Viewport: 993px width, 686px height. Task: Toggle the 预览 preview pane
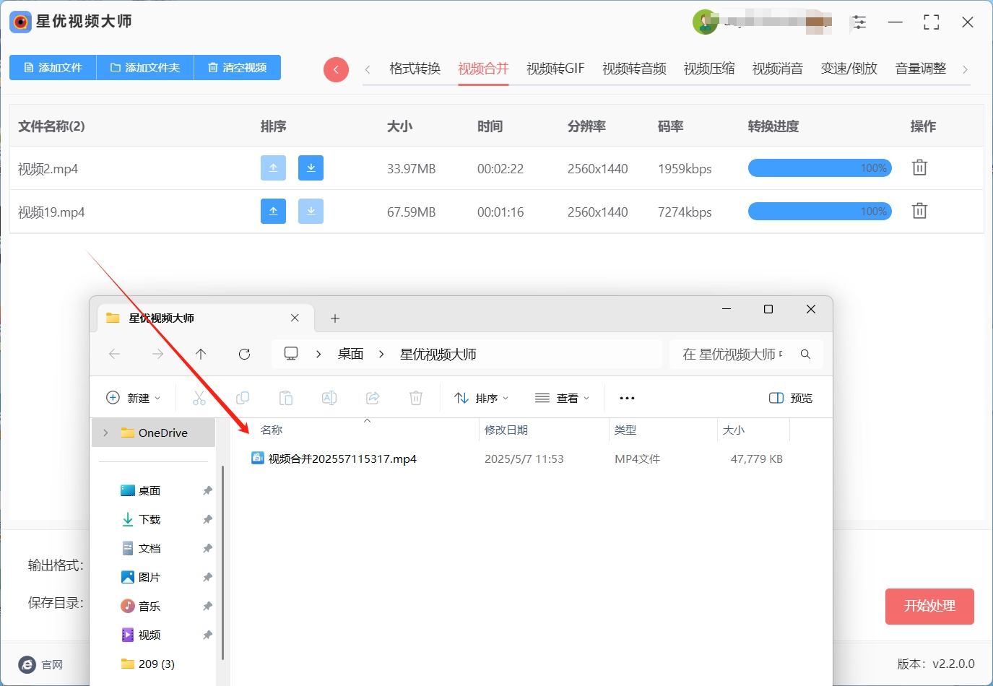[x=791, y=398]
